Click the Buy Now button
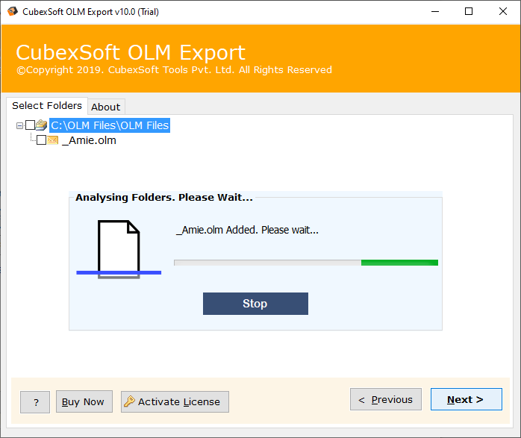The image size is (521, 438). pos(84,401)
